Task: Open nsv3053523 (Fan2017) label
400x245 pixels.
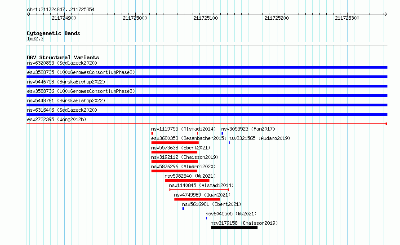Action: tap(248, 129)
